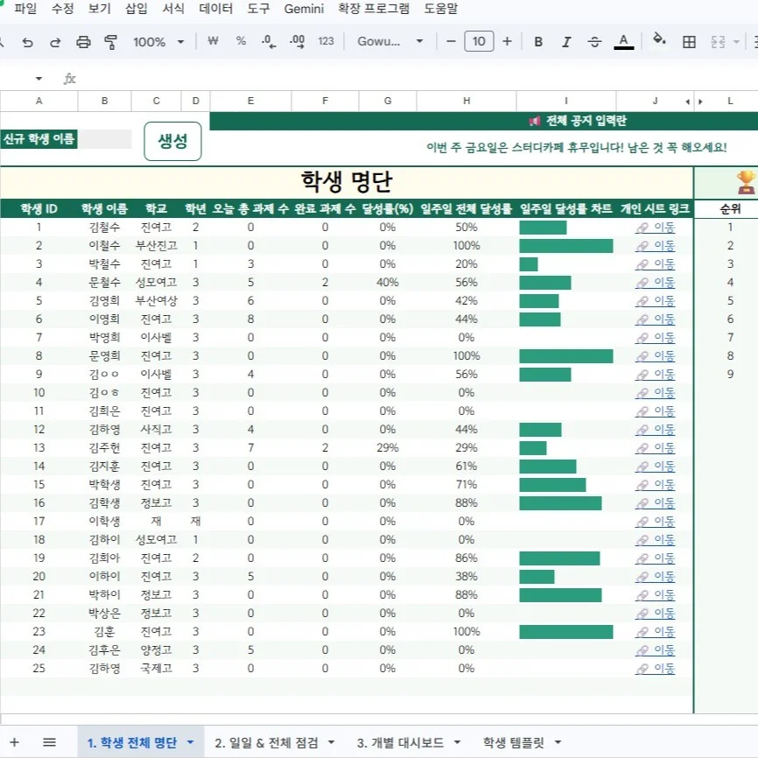The width and height of the screenshot is (758, 758).
Task: Open the Gowu... font family dropdown
Action: pyautogui.click(x=390, y=41)
